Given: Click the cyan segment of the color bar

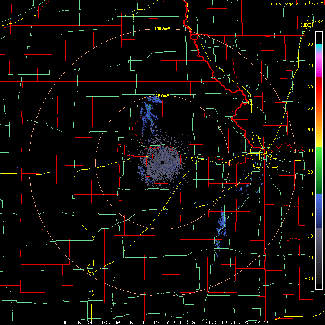Looking at the screenshot, I should tap(319, 47).
